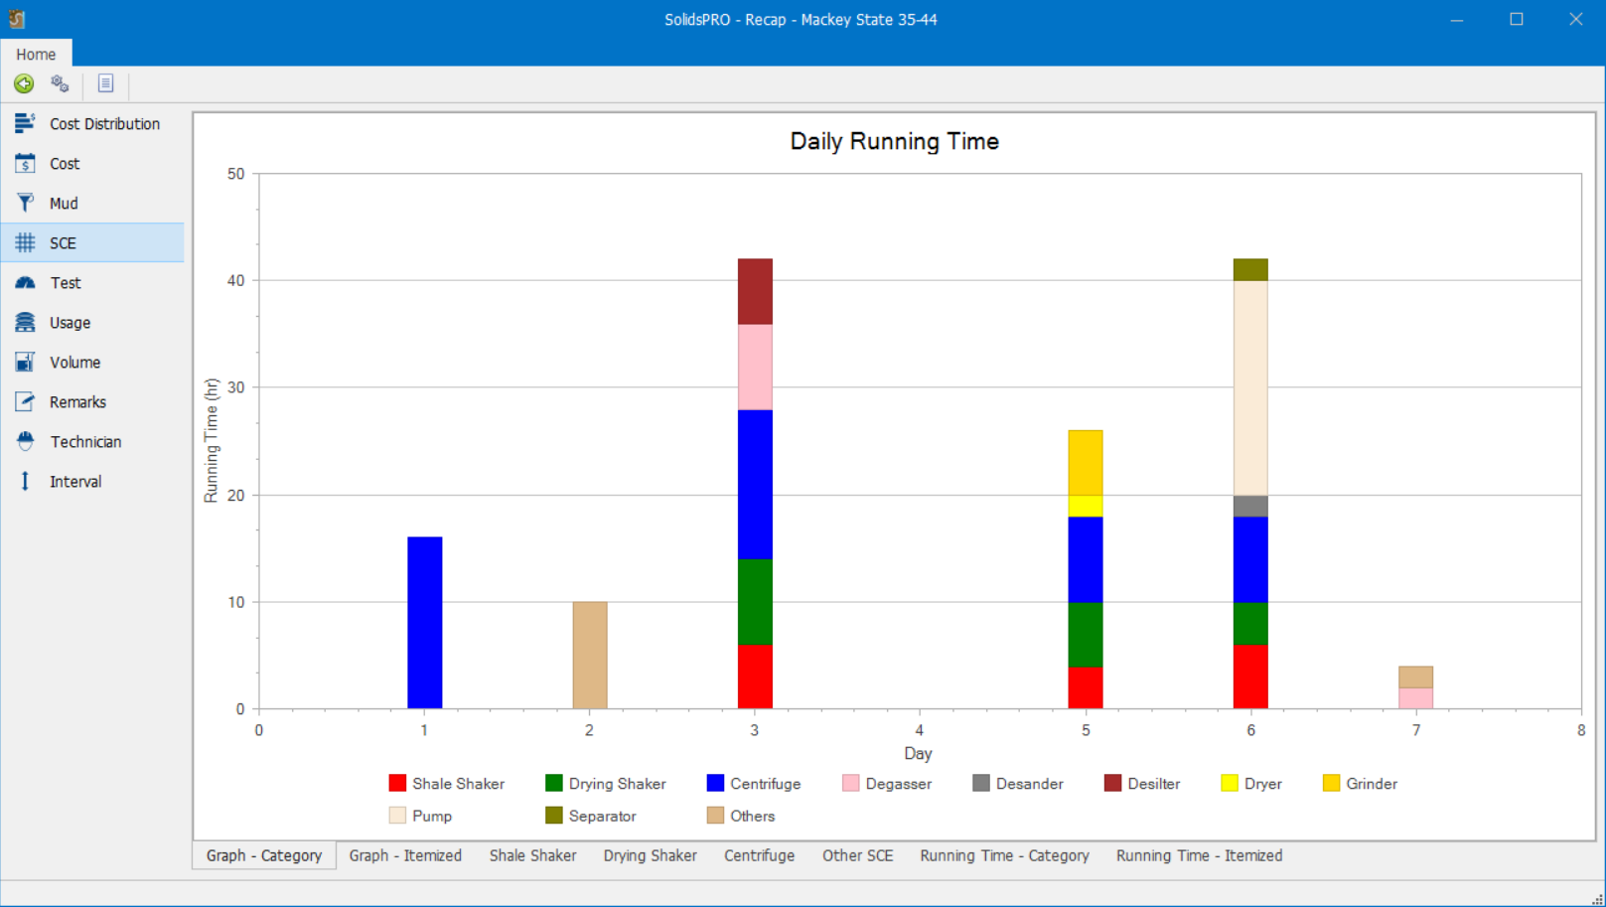1606x907 pixels.
Task: Switch to the Graph - Itemized tab
Action: (x=405, y=855)
